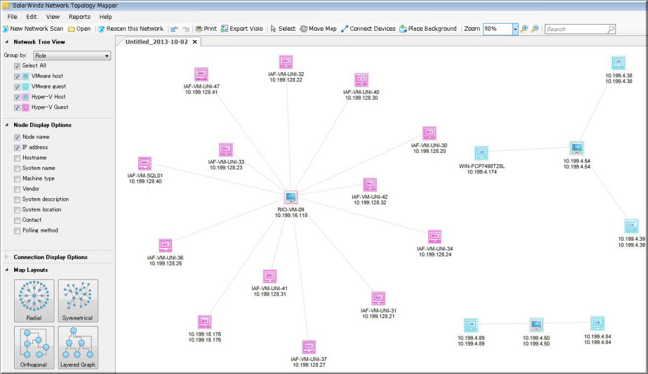Export the map to Visio

tap(242, 29)
